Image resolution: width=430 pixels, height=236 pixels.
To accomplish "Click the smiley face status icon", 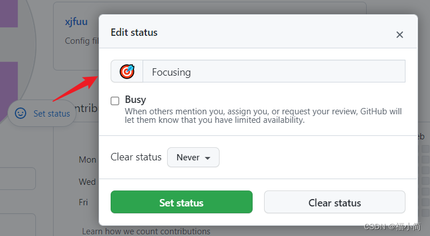I will [x=21, y=113].
